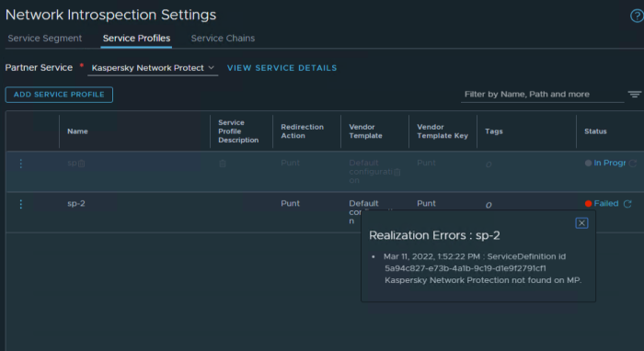This screenshot has height=351, width=644.
Task: Refresh the Failed status of sp-2
Action: (627, 204)
